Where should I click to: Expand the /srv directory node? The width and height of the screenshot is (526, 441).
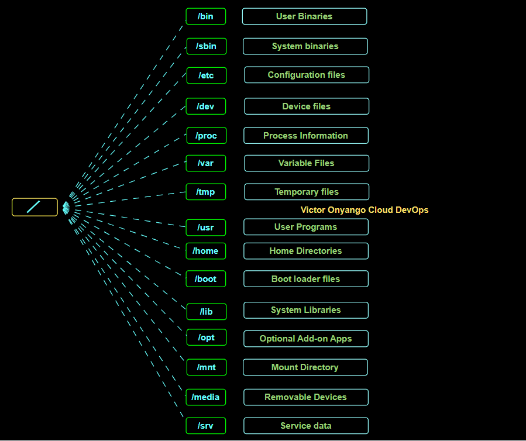(205, 426)
